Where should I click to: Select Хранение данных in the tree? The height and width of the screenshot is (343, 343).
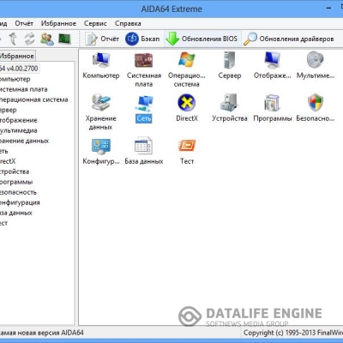[x=24, y=141]
